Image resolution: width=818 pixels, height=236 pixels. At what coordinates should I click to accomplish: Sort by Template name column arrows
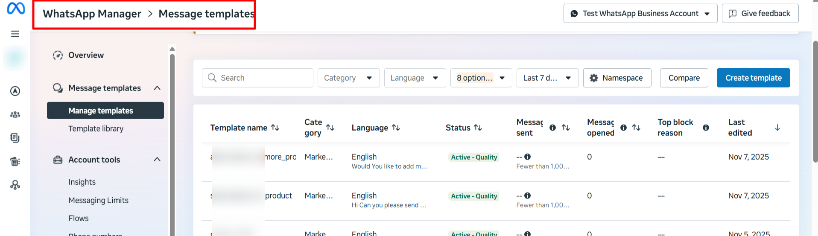point(275,128)
